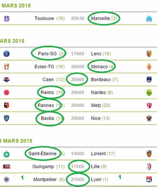Open the Saint-Étienne green crest
The width and height of the screenshot is (157, 187).
[x=7, y=154]
